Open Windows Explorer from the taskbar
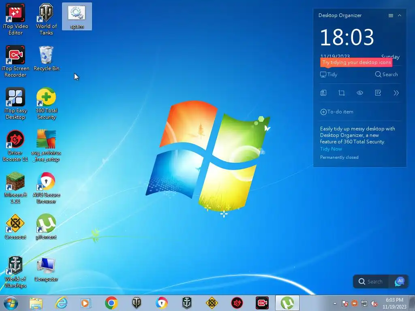Viewport: 415px width, 311px height. point(36,303)
